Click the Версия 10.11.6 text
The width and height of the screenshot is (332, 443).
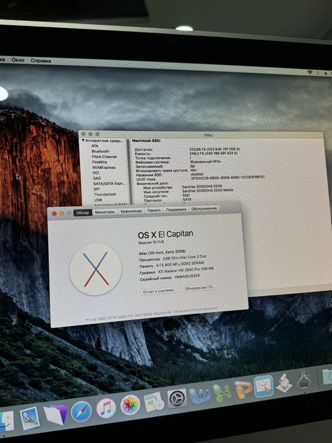click(151, 242)
